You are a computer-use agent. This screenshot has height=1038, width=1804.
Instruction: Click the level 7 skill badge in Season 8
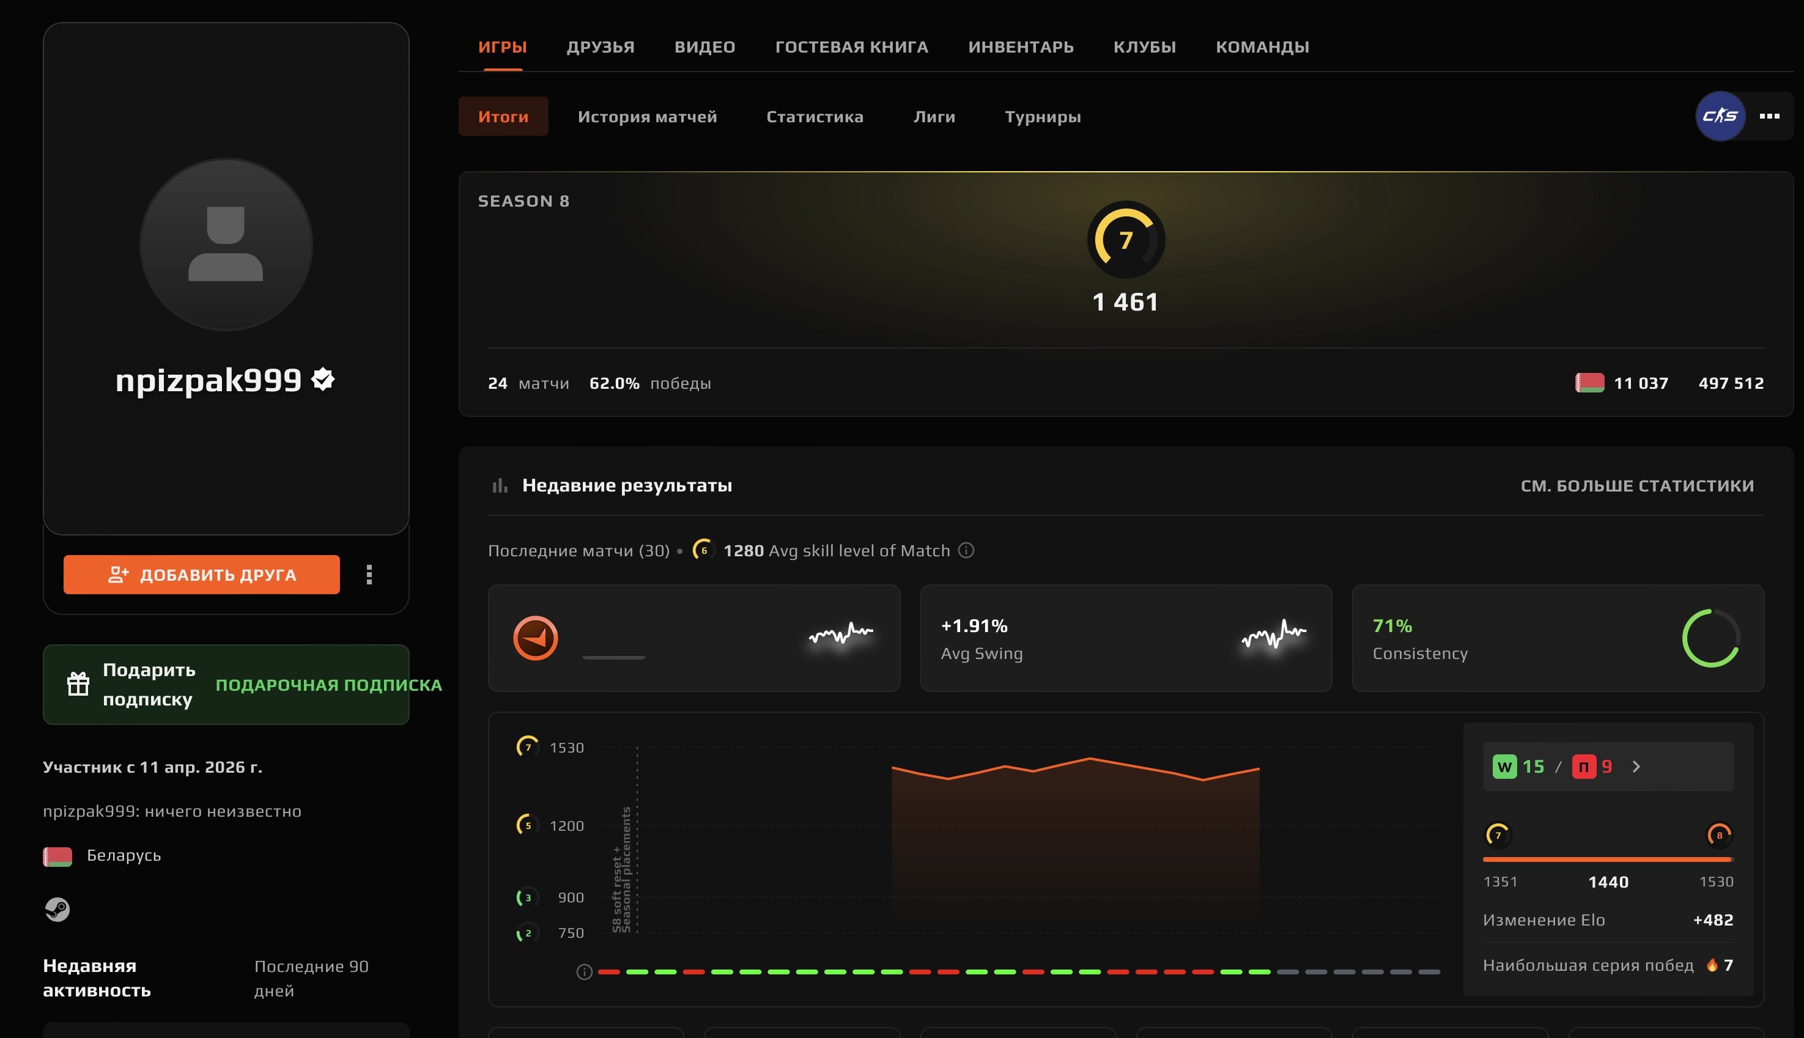coord(1126,240)
